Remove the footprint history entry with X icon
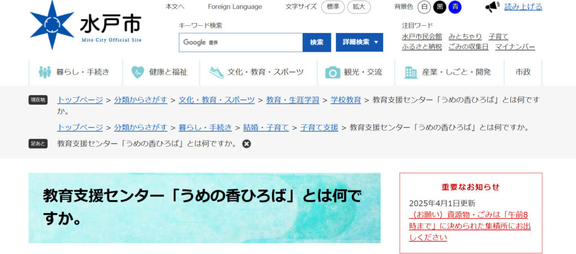 tap(246, 144)
